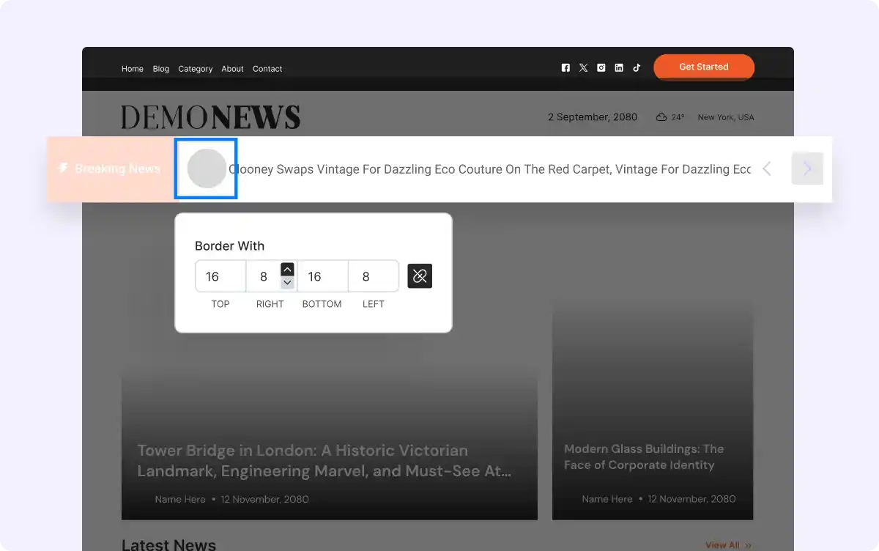Open the X (Twitter) social icon

[x=583, y=67]
